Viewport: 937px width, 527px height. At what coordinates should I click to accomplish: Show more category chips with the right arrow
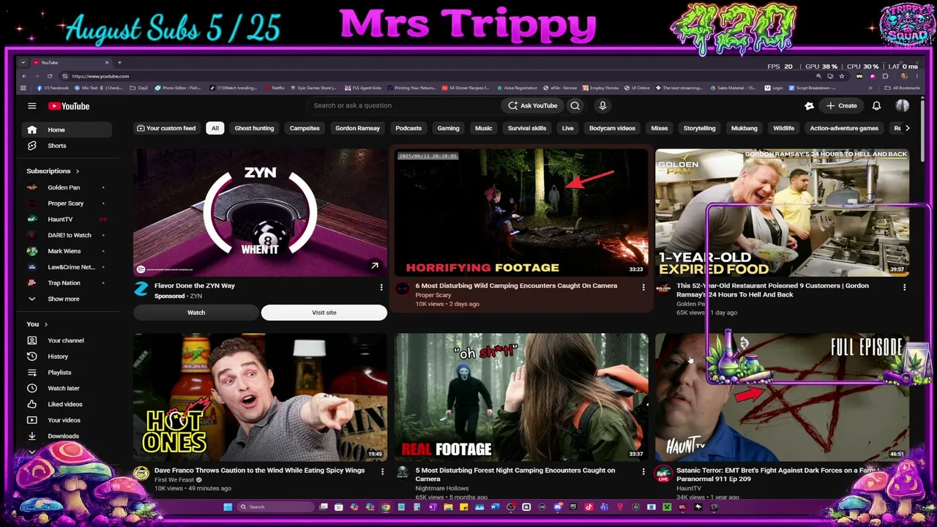click(x=908, y=128)
